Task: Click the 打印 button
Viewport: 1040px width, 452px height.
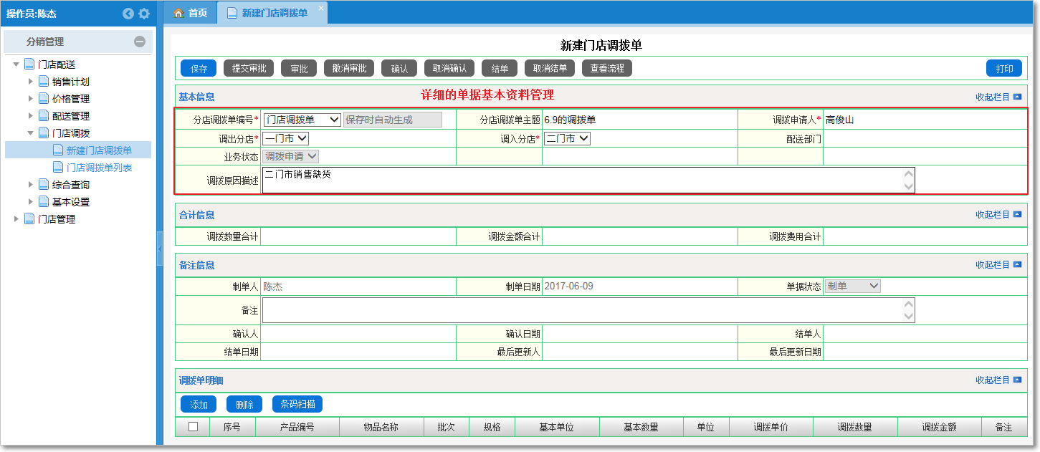Action: [1003, 69]
